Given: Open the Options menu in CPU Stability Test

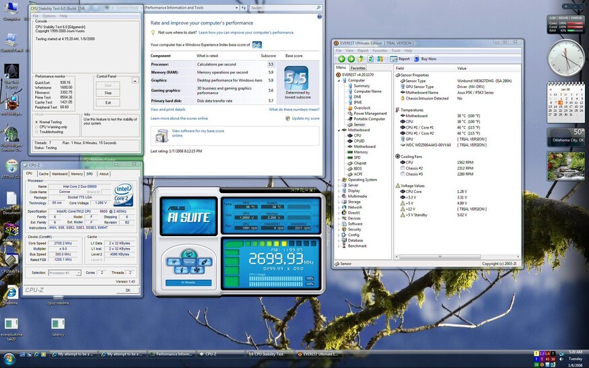Looking at the screenshot, I should (x=49, y=16).
